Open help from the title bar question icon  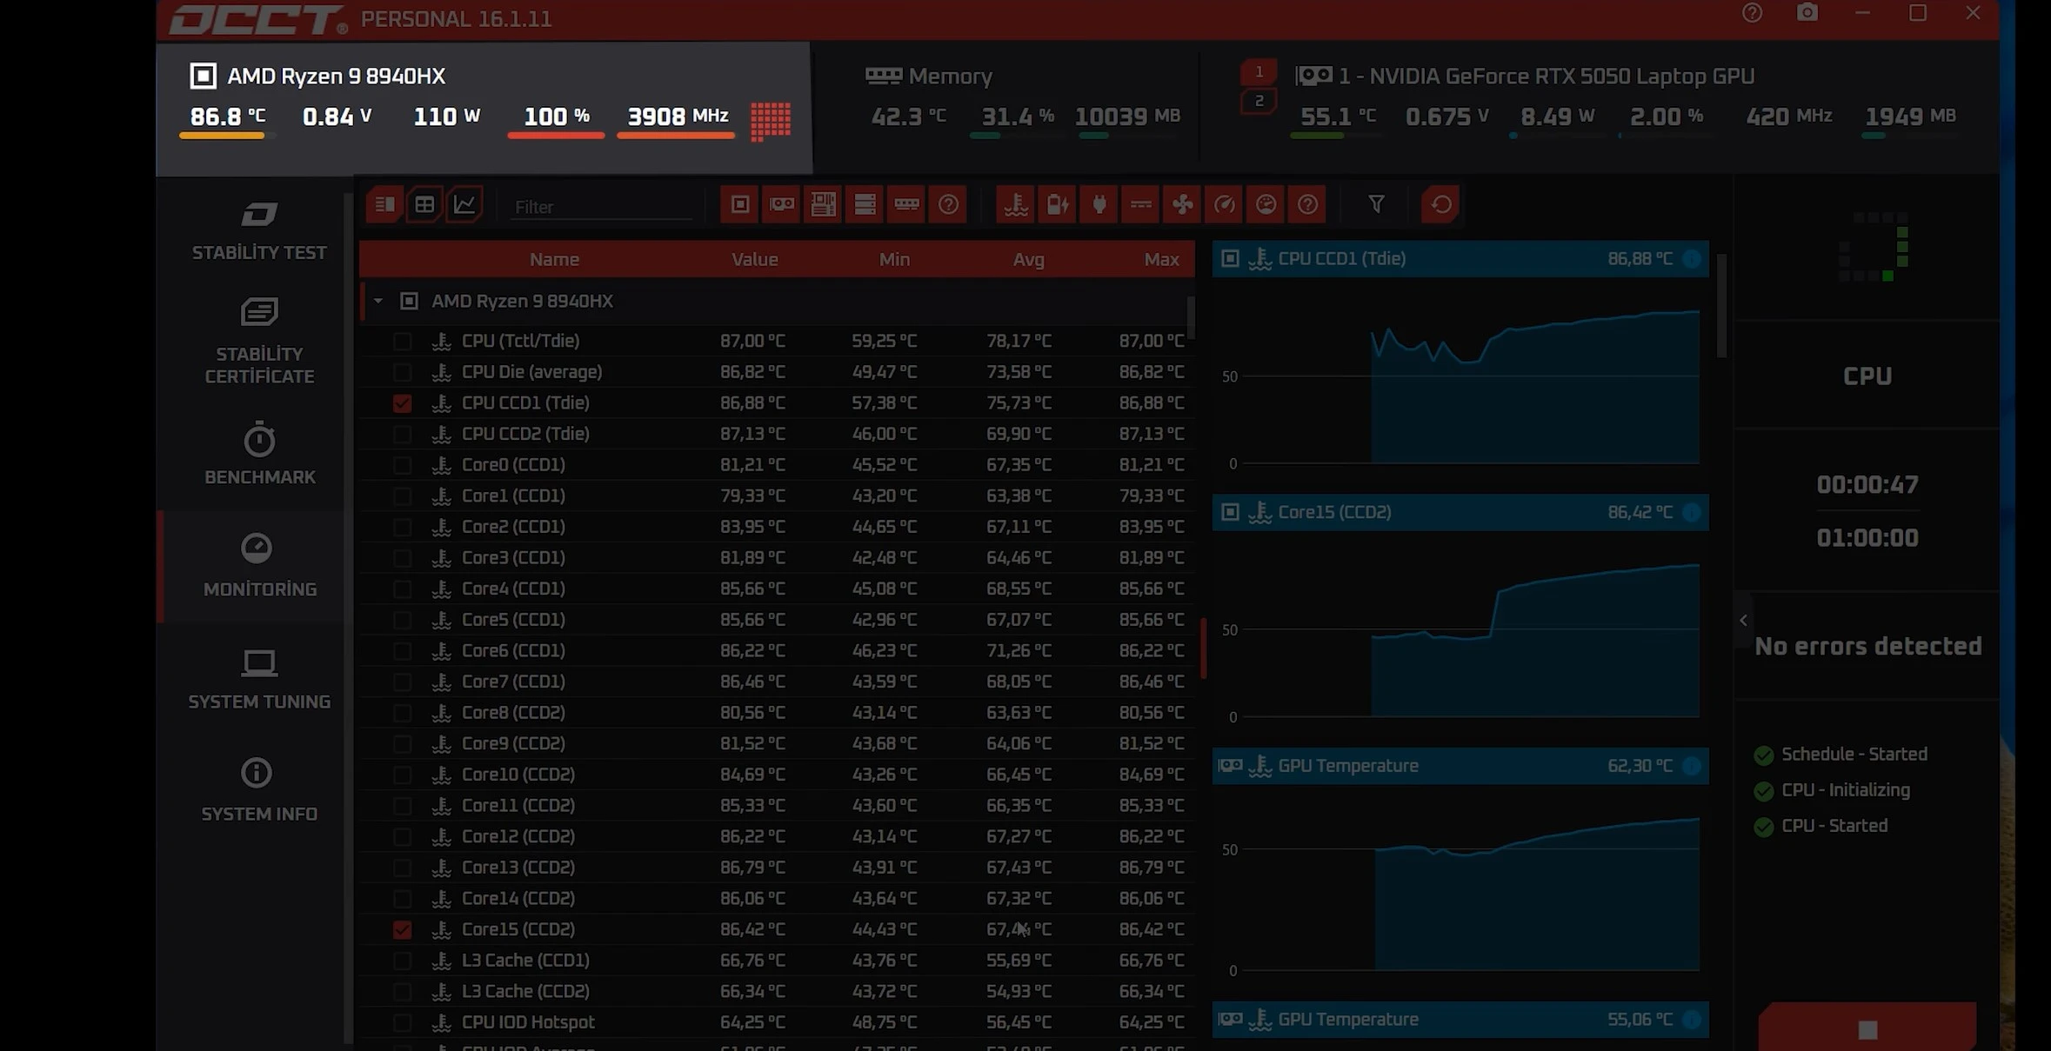1752,13
